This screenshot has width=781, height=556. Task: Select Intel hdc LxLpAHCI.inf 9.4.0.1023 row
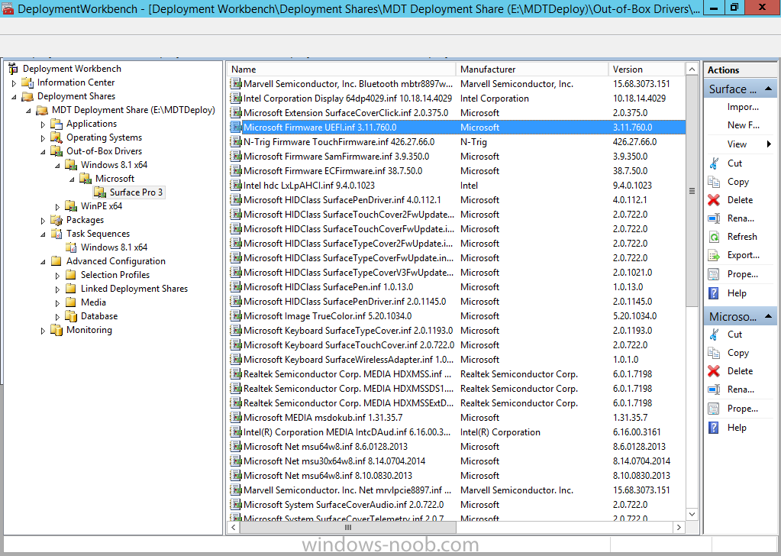pos(457,186)
